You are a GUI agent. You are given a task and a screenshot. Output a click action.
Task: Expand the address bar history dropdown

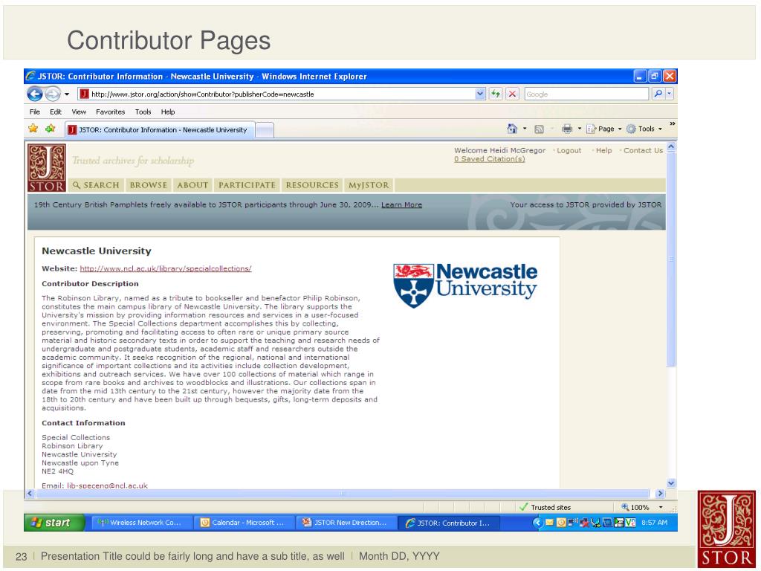(x=480, y=94)
